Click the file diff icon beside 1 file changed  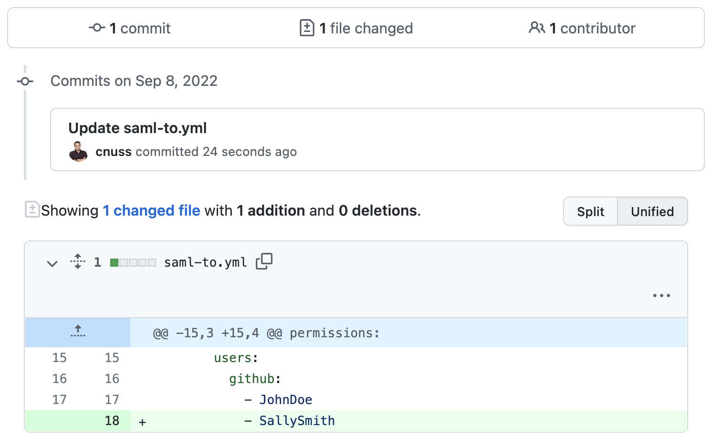(x=306, y=28)
